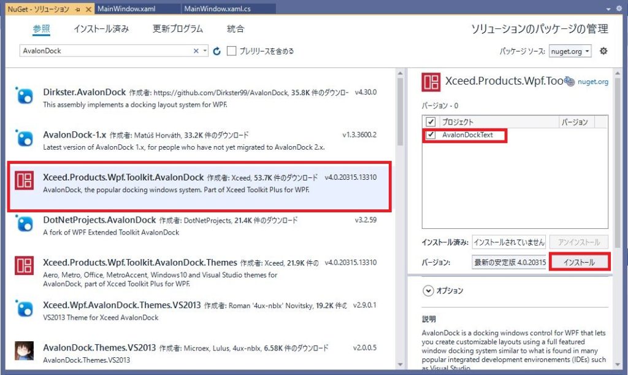Click the details pane scroll down arrow
This screenshot has width=628, height=375.
(617, 365)
